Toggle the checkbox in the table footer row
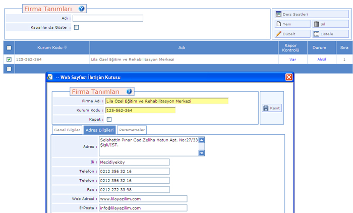This screenshot has width=353, height=213. tap(9, 69)
